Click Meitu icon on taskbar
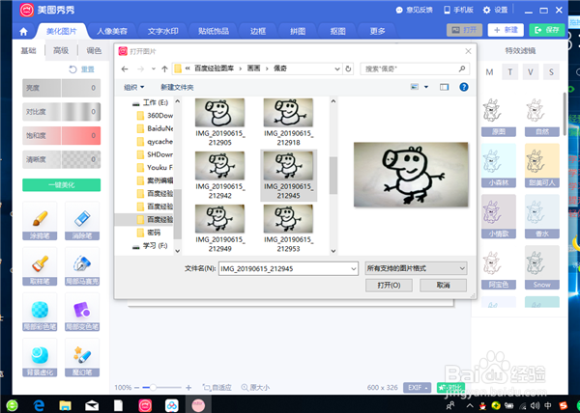580x413 pixels. [x=145, y=405]
